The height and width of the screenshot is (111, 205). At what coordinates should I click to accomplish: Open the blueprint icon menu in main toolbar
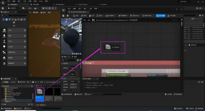click(x=30, y=8)
